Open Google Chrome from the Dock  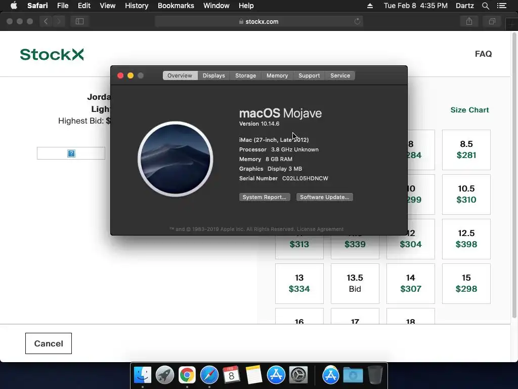(x=187, y=375)
